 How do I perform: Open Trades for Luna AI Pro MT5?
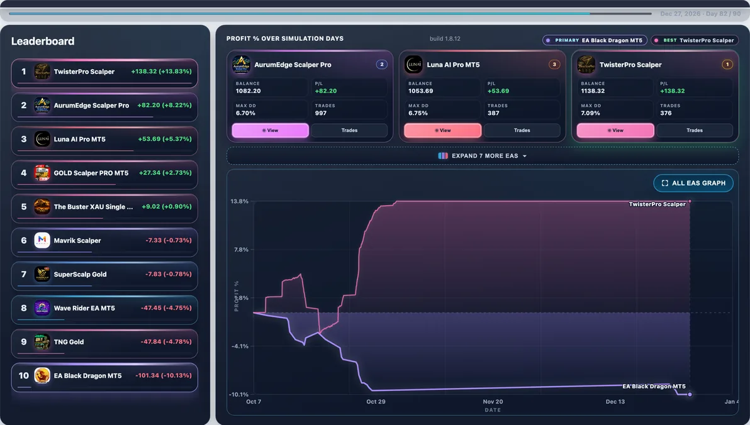522,131
